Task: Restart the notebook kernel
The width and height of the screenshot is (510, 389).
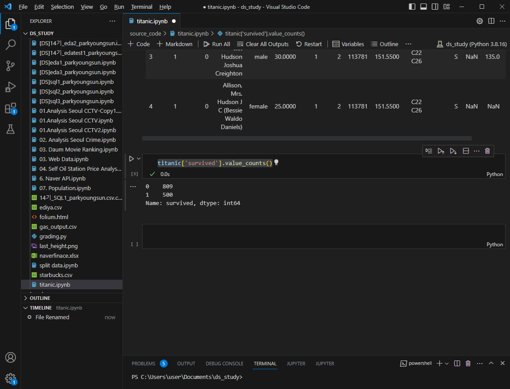Action: coord(309,44)
